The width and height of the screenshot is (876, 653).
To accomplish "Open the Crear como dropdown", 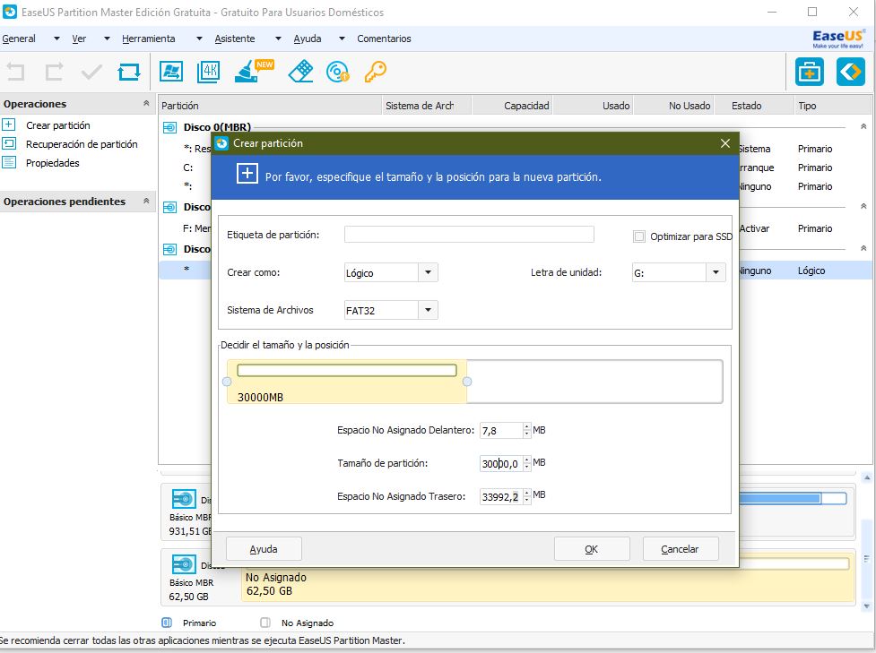I will [428, 273].
